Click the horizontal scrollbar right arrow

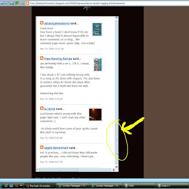(x=113, y=170)
